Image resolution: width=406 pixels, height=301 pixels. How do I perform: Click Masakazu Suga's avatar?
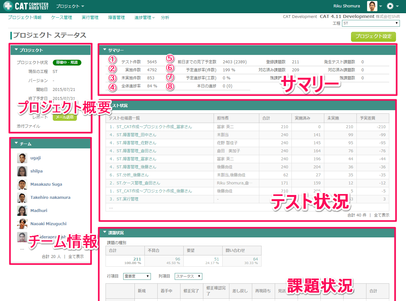pyautogui.click(x=22, y=184)
